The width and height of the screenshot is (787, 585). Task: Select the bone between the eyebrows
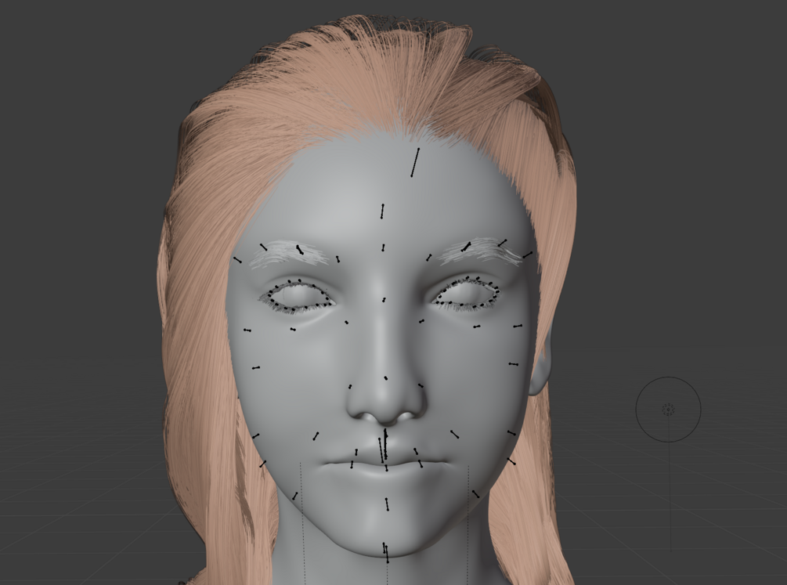click(383, 248)
